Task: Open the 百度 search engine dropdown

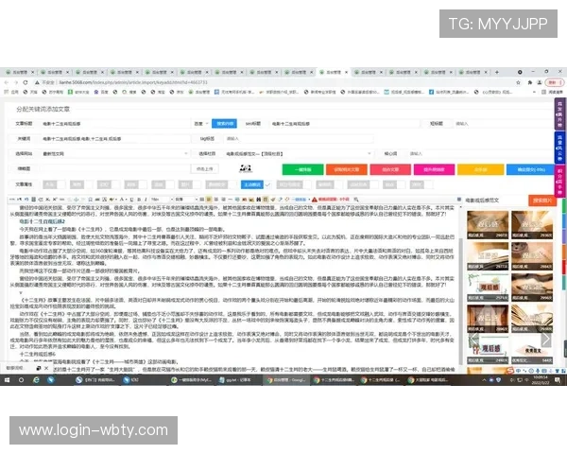Action: point(201,124)
